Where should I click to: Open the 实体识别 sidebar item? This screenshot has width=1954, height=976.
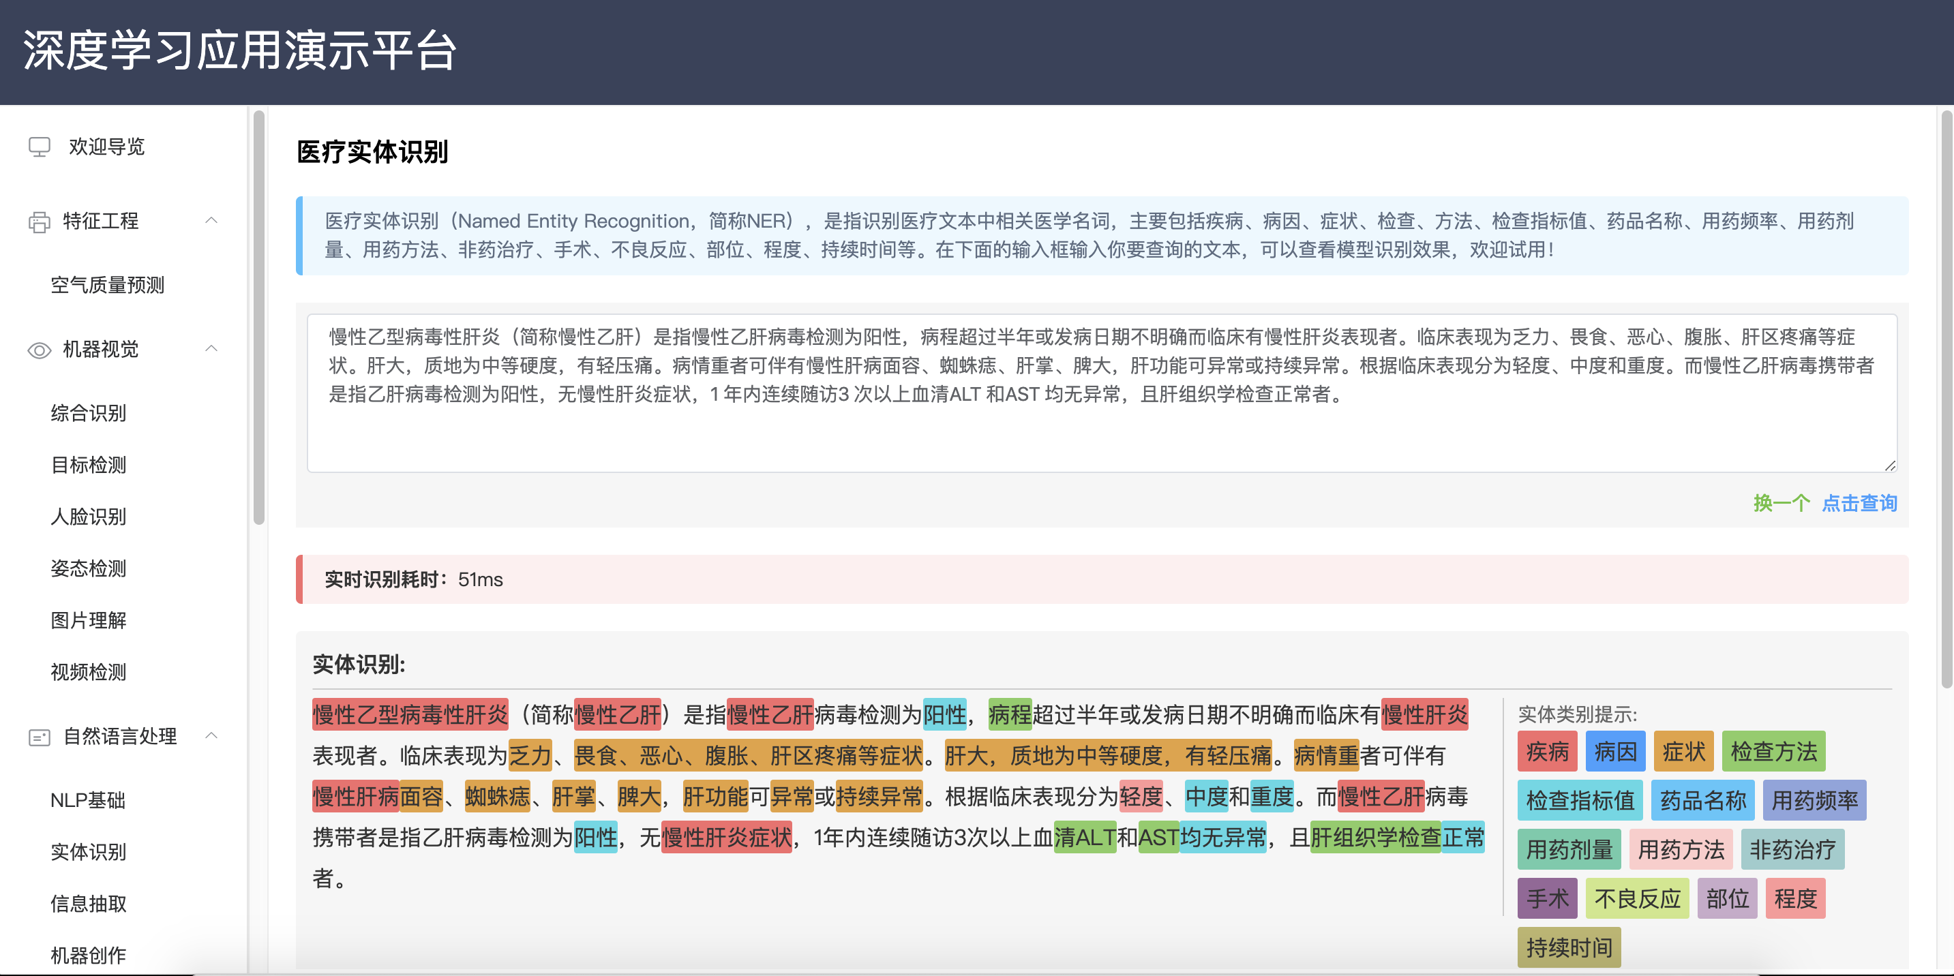coord(88,852)
